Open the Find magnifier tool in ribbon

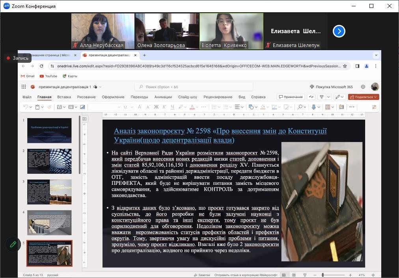300,107
